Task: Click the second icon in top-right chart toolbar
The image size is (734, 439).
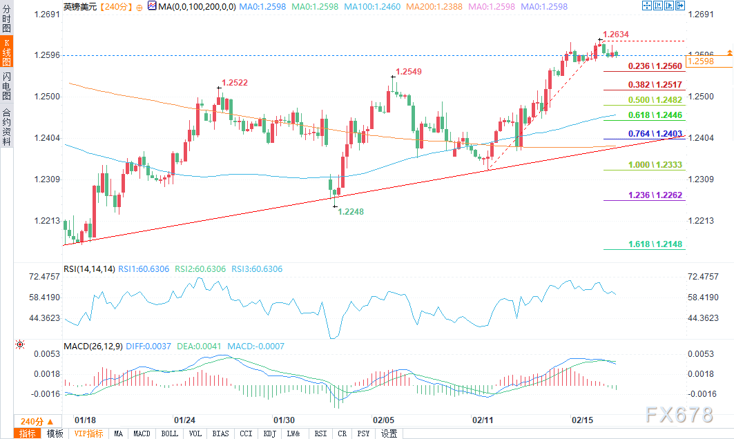Action: [x=658, y=6]
